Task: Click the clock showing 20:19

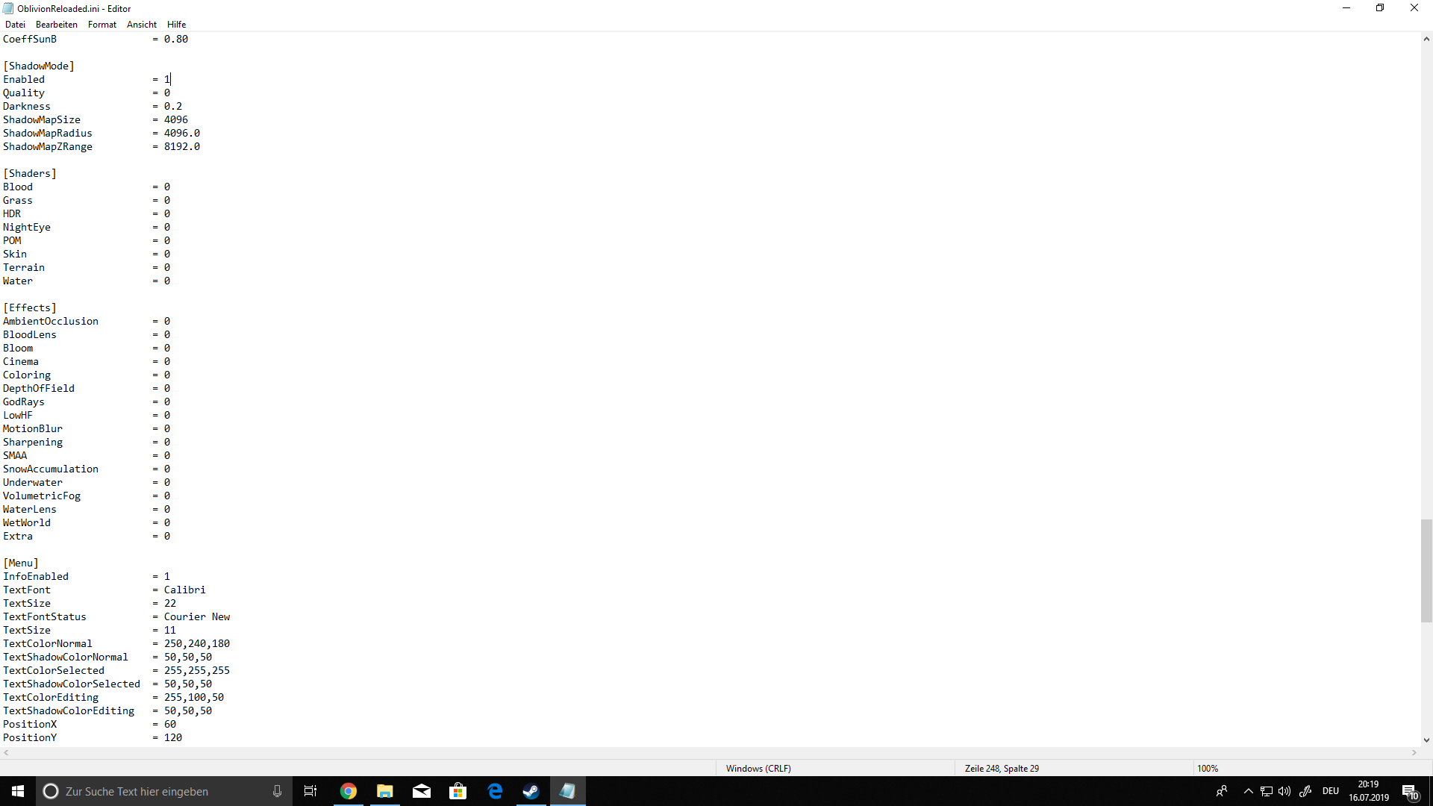Action: coord(1369,791)
